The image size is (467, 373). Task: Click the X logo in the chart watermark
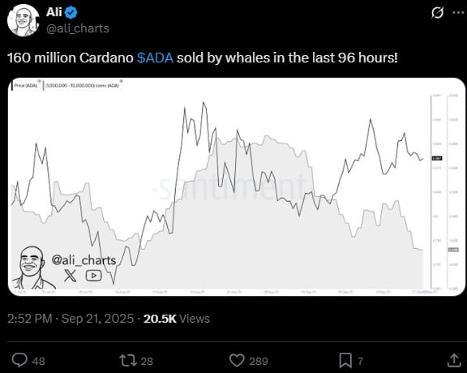tap(71, 275)
